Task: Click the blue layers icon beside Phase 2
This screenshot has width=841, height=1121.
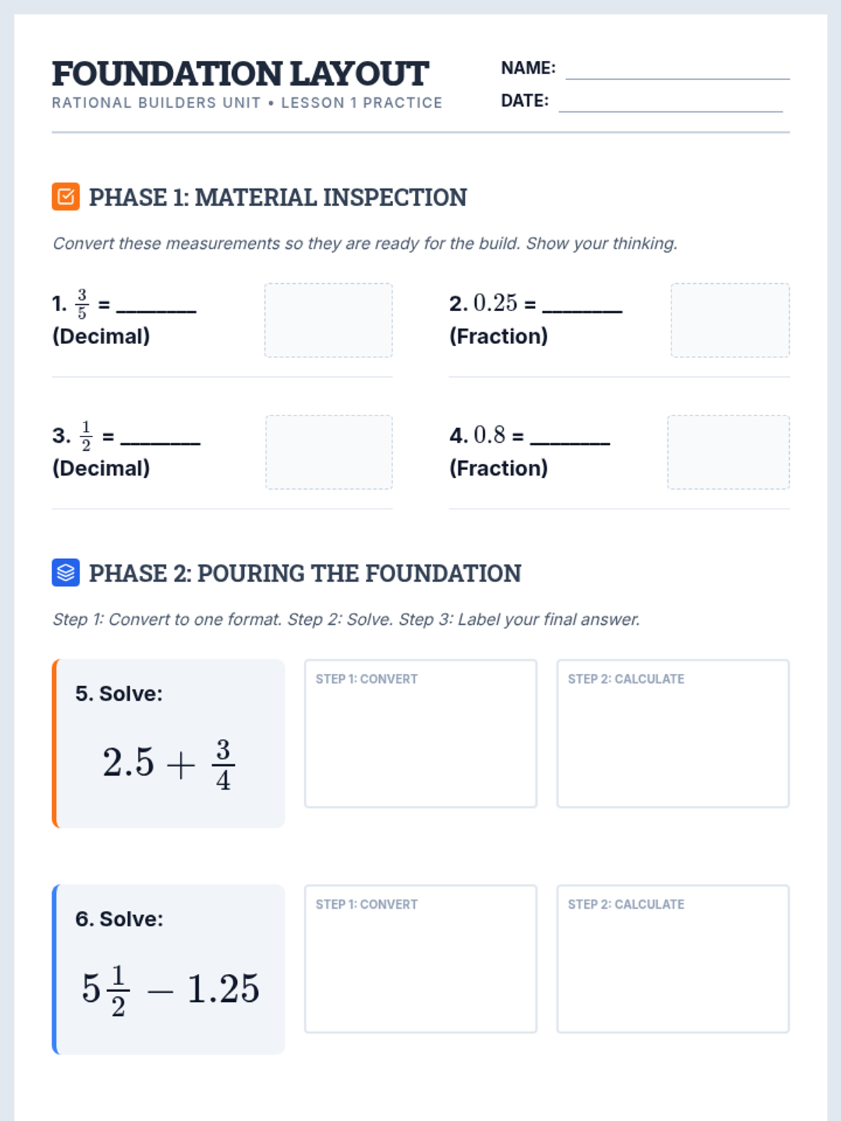Action: [x=65, y=572]
